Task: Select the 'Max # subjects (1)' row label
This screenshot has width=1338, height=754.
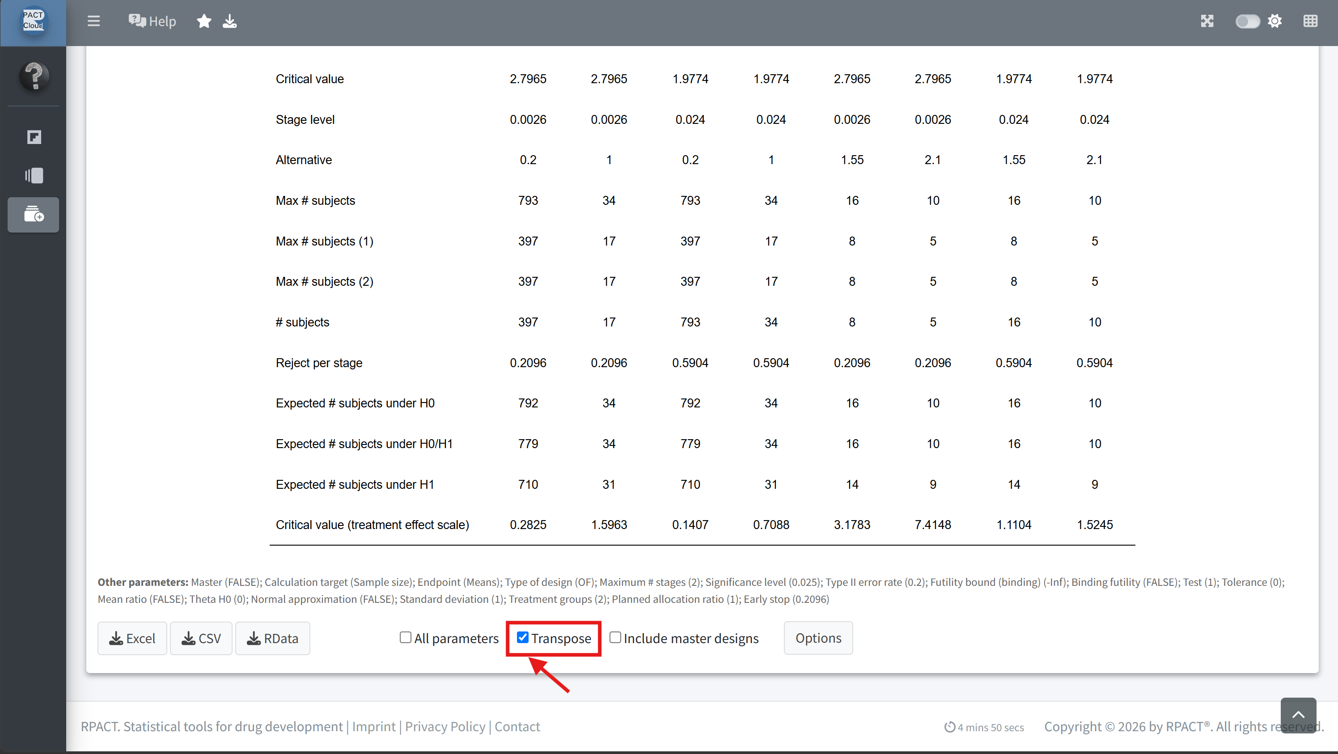Action: (325, 241)
